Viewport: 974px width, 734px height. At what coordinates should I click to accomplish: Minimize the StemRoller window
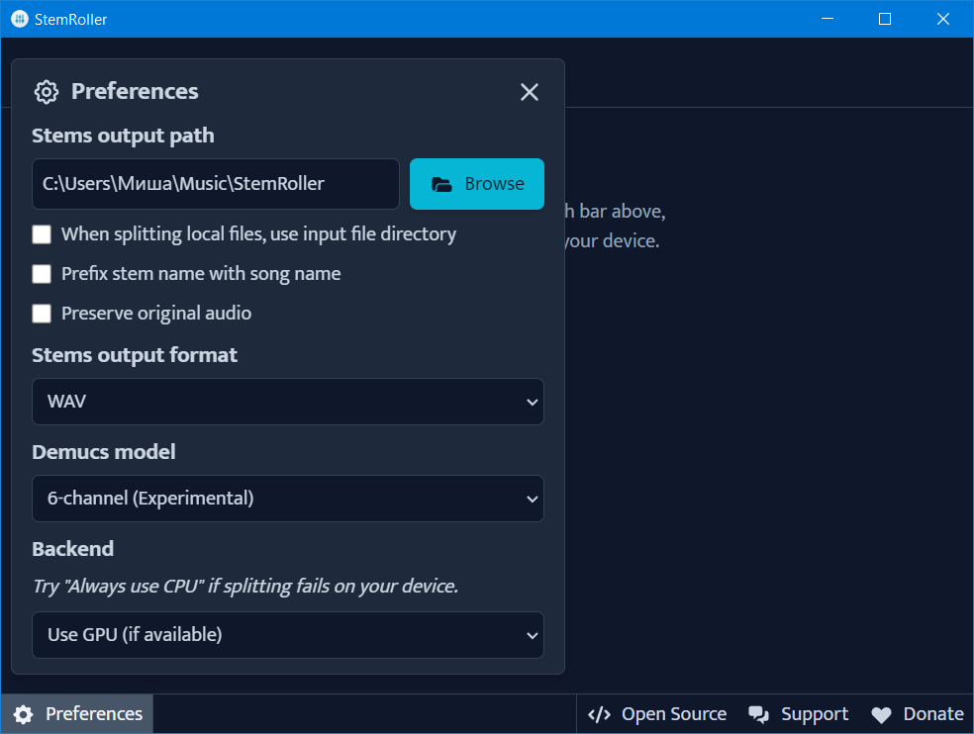click(x=828, y=19)
